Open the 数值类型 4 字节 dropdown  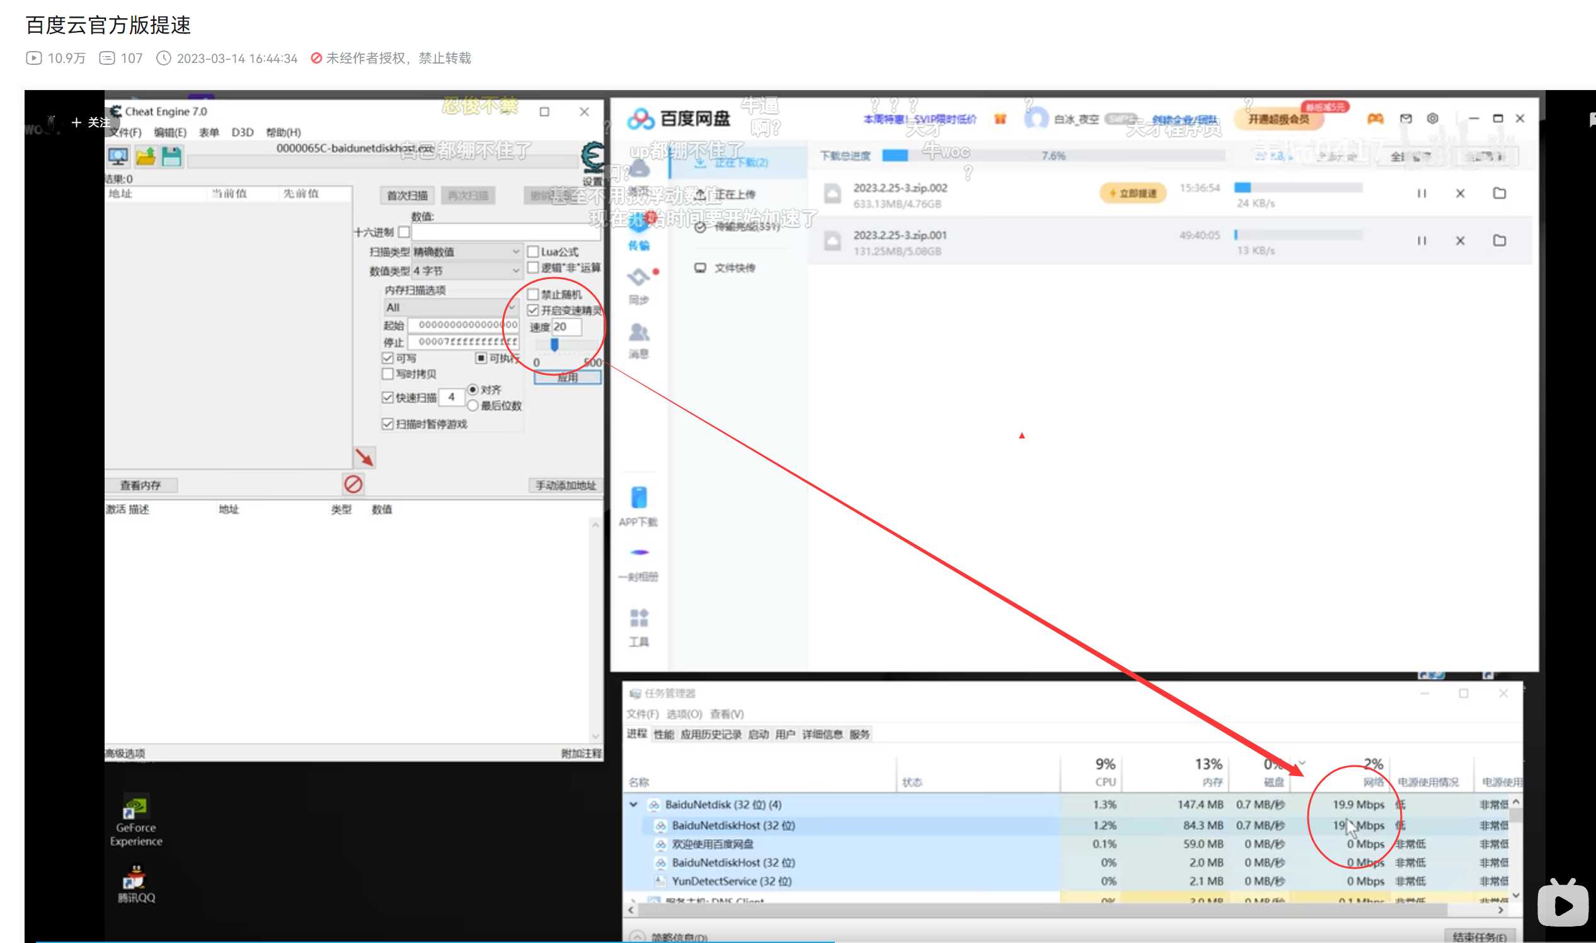point(466,271)
